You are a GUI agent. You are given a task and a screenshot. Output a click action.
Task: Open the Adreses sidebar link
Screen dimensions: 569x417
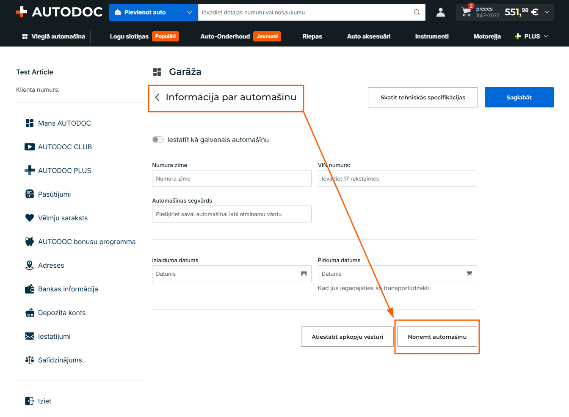click(51, 265)
